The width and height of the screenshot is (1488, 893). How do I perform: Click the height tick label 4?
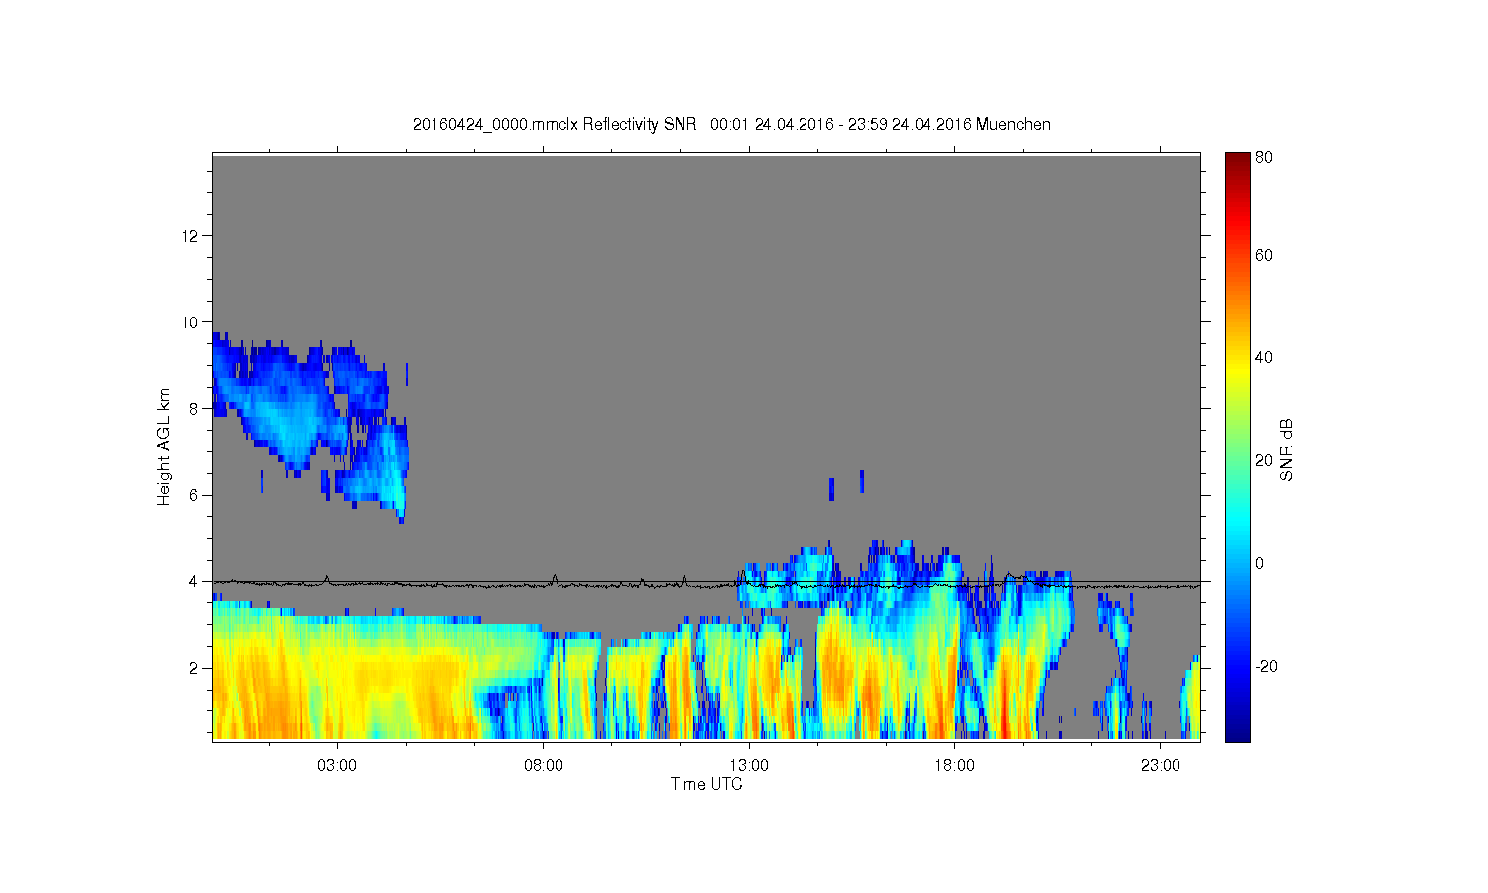(194, 581)
